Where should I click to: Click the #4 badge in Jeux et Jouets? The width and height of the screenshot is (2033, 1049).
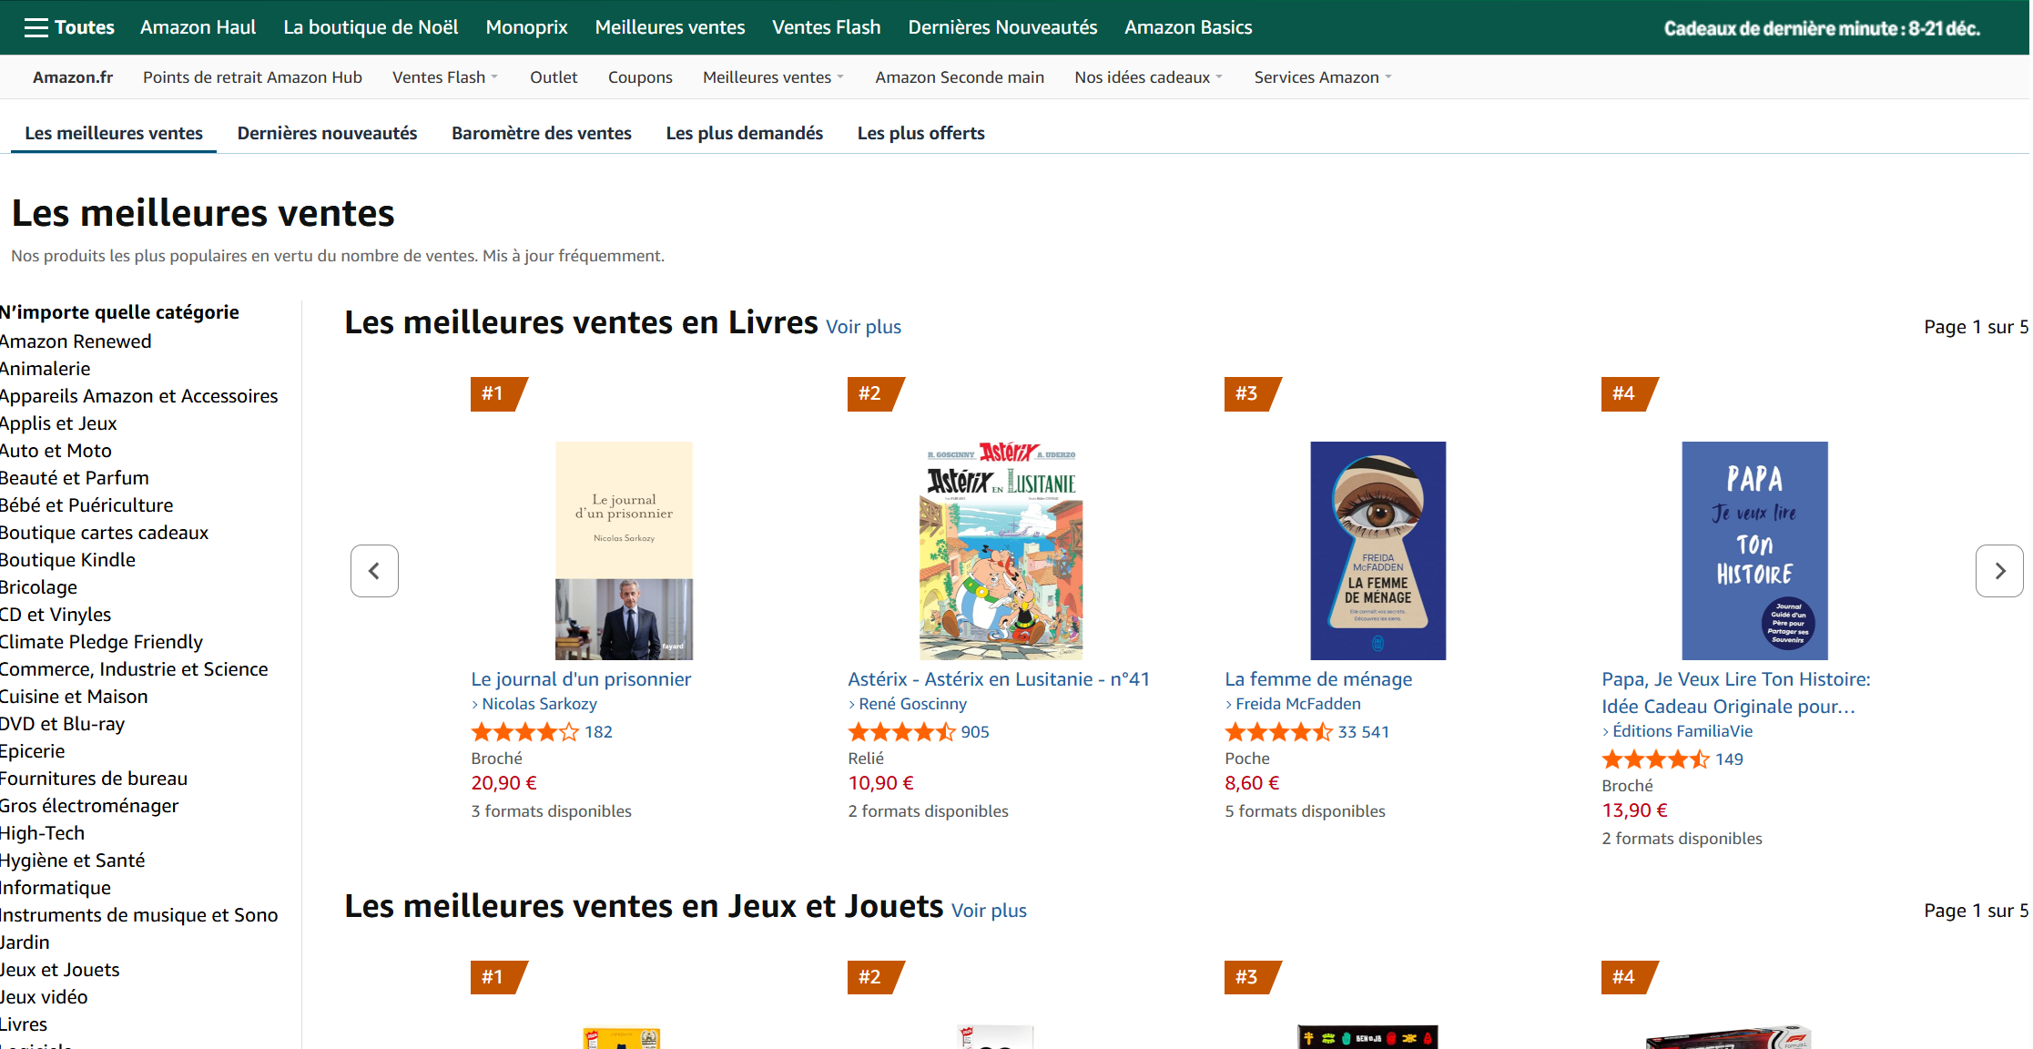tap(1628, 977)
